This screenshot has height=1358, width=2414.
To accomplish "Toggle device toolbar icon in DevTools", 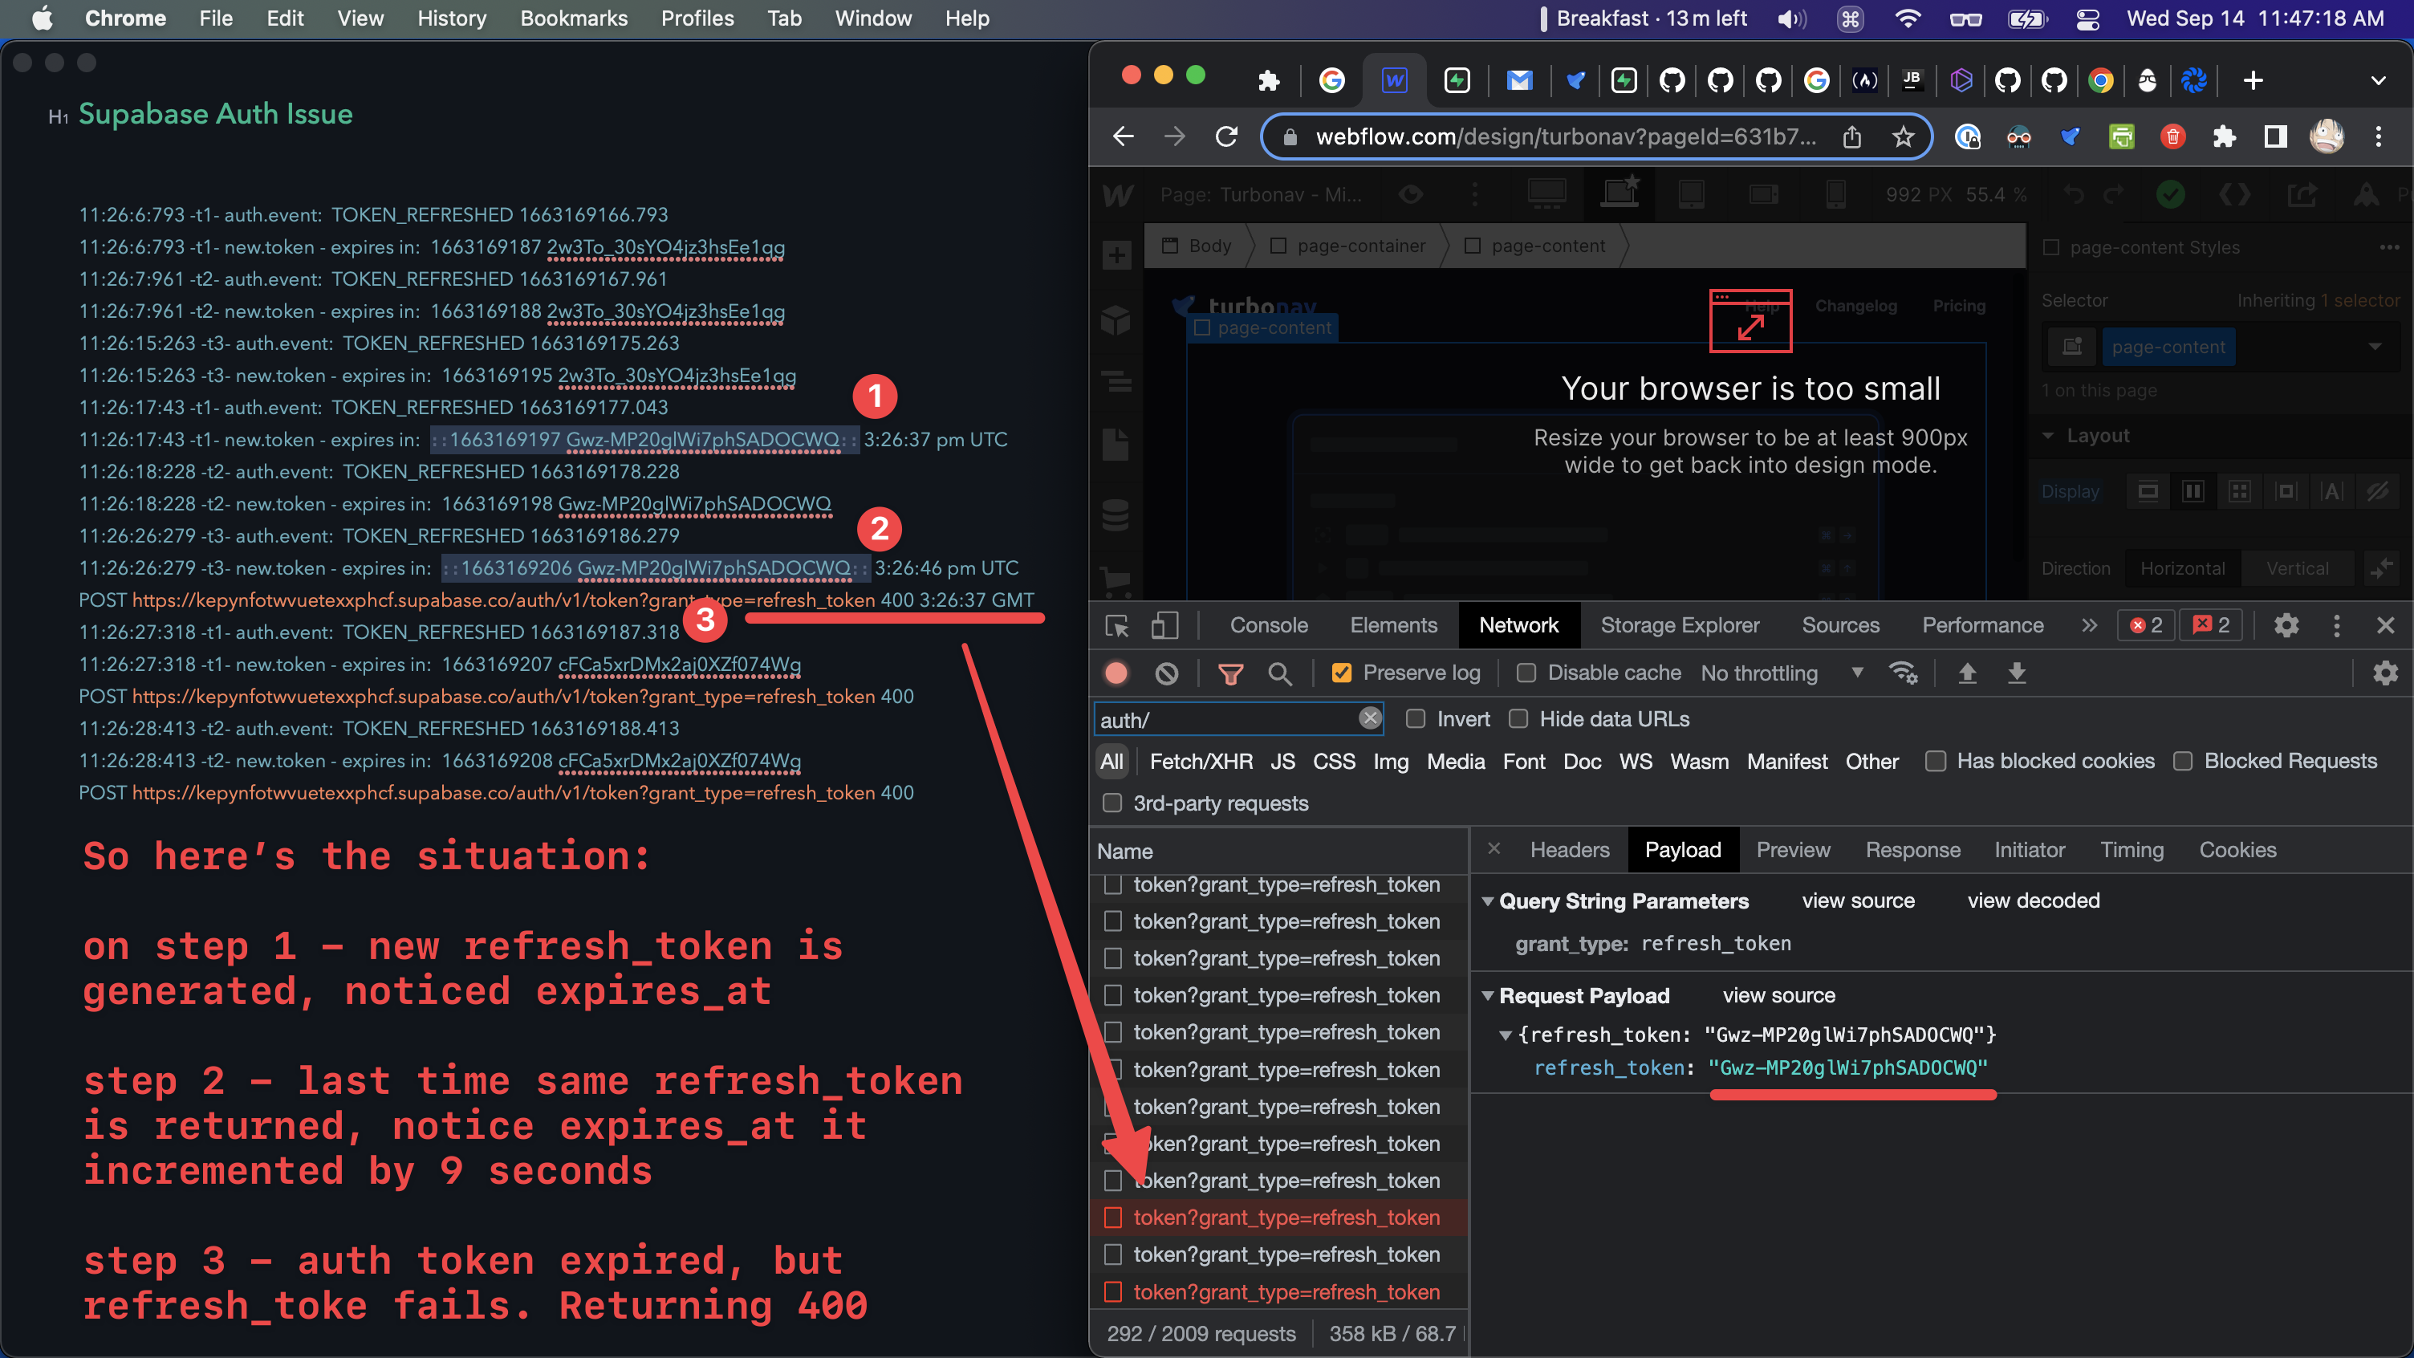I will click(1164, 625).
